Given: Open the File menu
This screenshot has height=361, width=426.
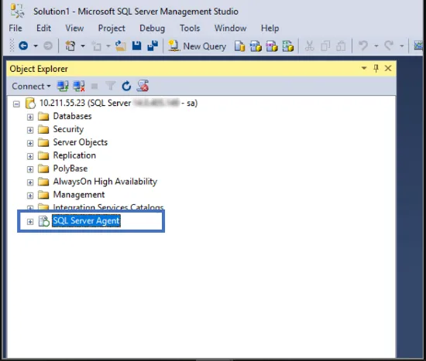Looking at the screenshot, I should (15, 28).
